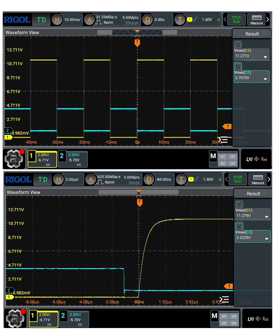Click channel 2 ground marker, top waveform

8,130
